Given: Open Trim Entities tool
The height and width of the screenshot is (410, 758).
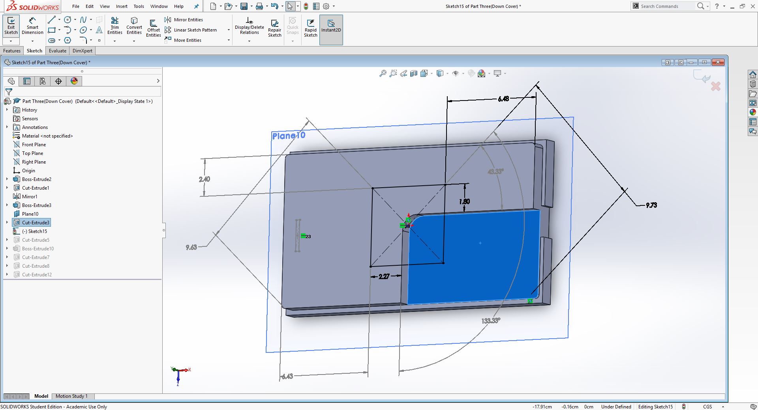Looking at the screenshot, I should pyautogui.click(x=114, y=26).
